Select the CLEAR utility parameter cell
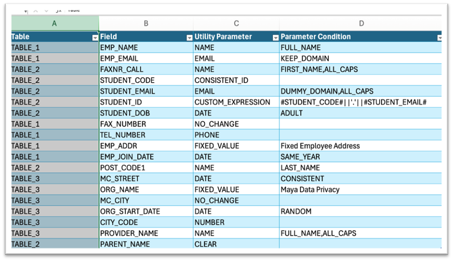Image resolution: width=453 pixels, height=261 pixels. (x=205, y=244)
